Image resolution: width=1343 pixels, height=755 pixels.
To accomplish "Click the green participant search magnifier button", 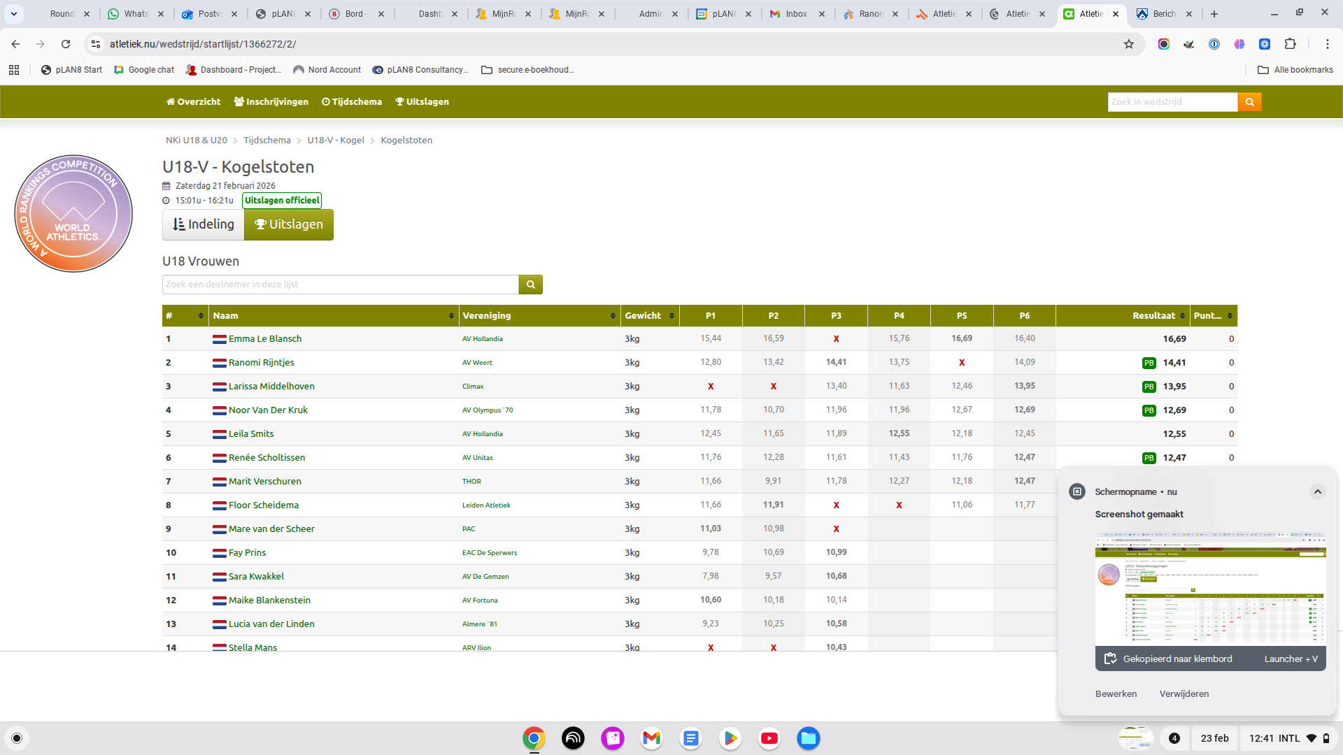I will coord(530,285).
